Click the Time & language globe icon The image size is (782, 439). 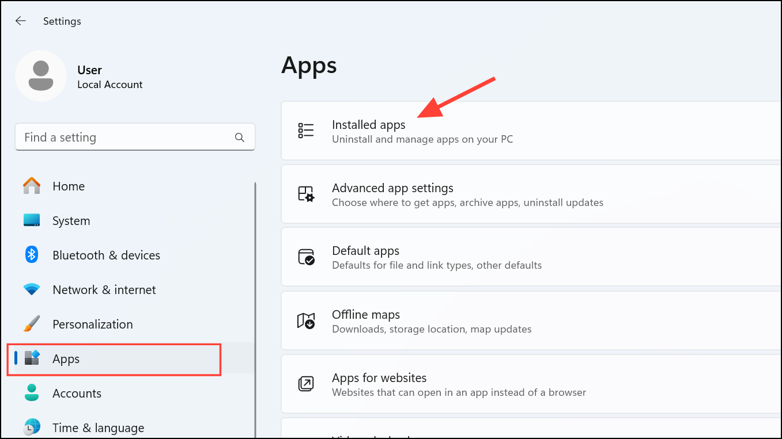click(x=32, y=427)
